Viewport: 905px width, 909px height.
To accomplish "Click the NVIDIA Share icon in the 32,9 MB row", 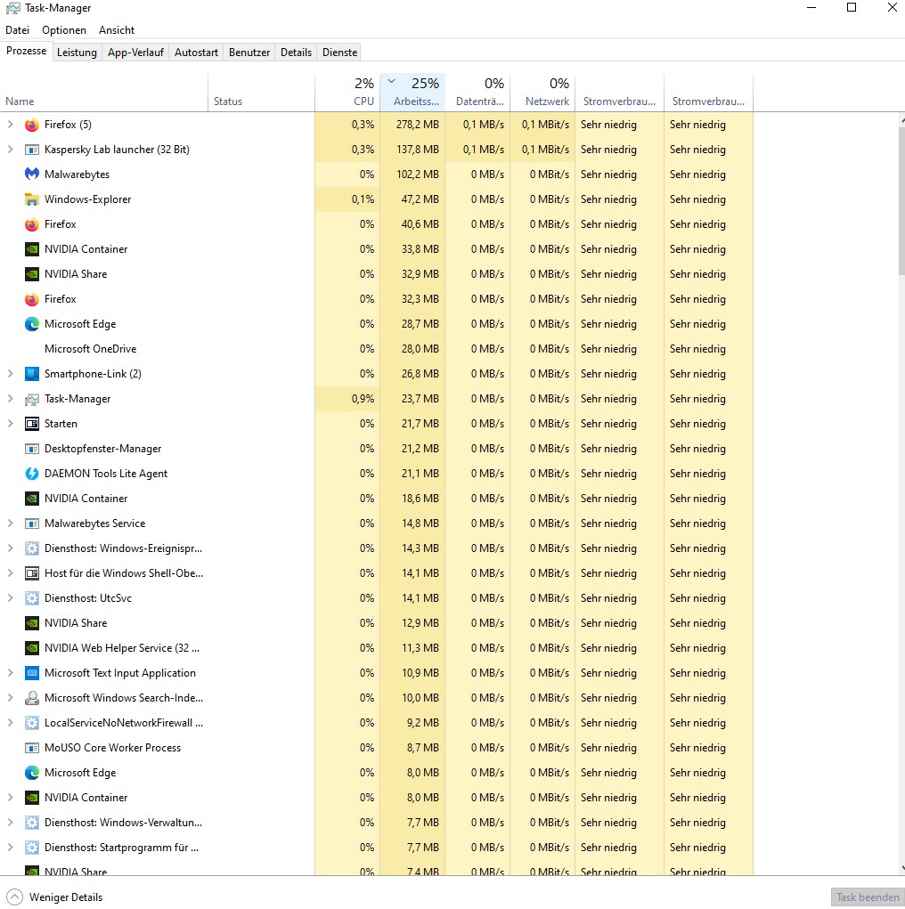I will pos(32,274).
